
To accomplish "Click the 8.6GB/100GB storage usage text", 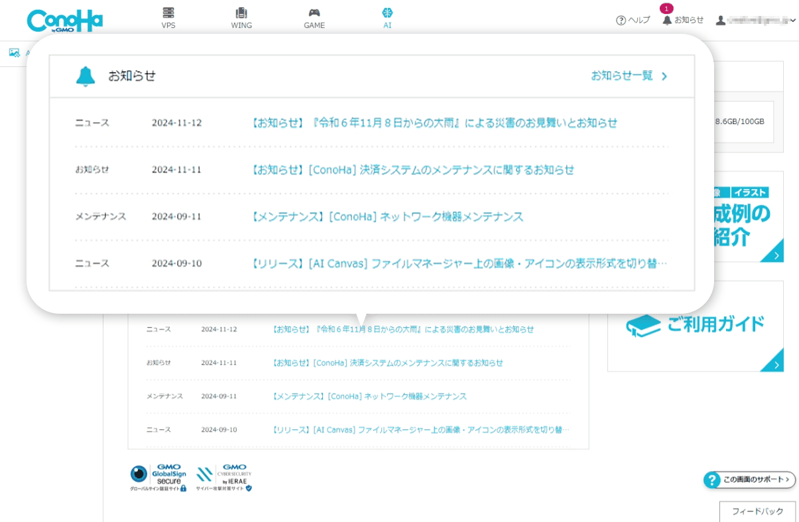I will pyautogui.click(x=739, y=122).
